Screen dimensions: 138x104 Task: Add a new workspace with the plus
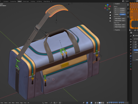click(x=51, y=1)
